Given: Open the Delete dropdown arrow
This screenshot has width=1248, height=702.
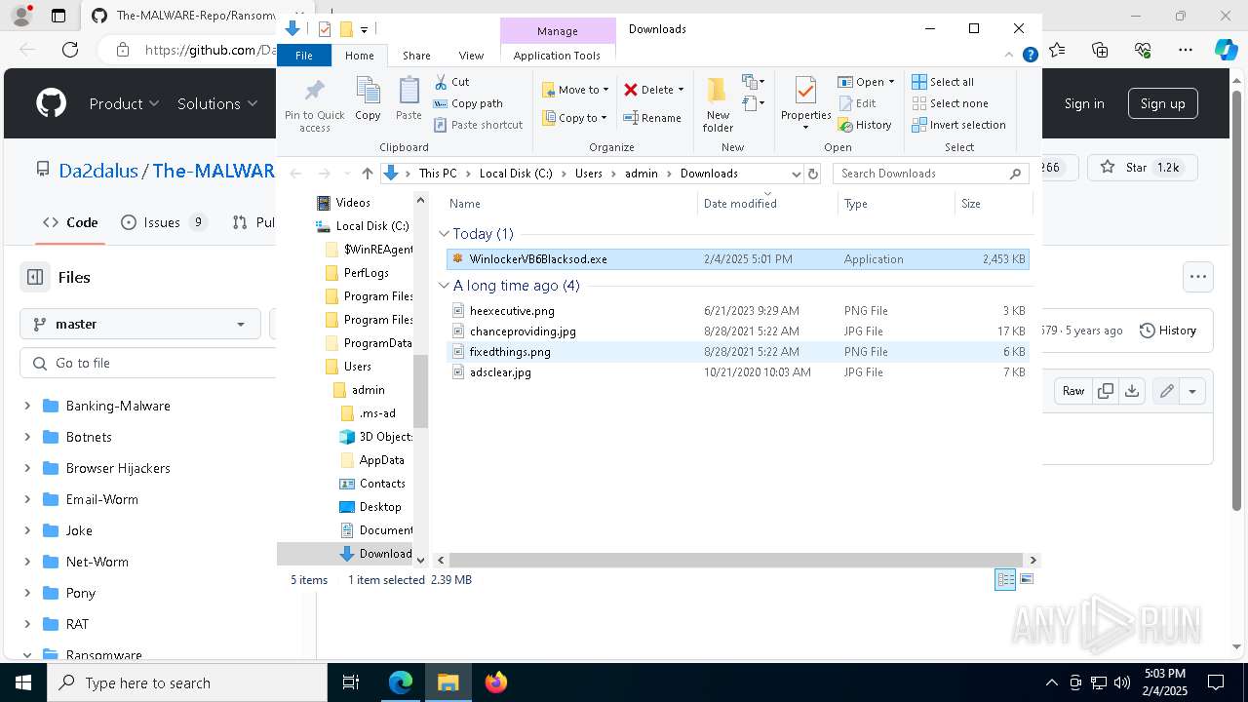Looking at the screenshot, I should (x=681, y=90).
